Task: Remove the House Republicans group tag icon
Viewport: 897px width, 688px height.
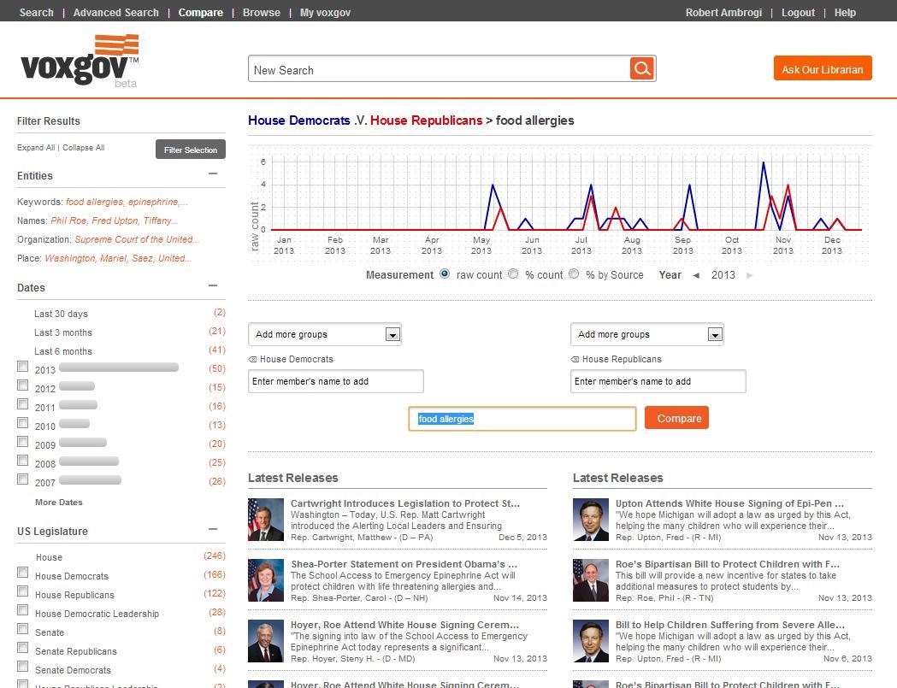Action: (575, 360)
